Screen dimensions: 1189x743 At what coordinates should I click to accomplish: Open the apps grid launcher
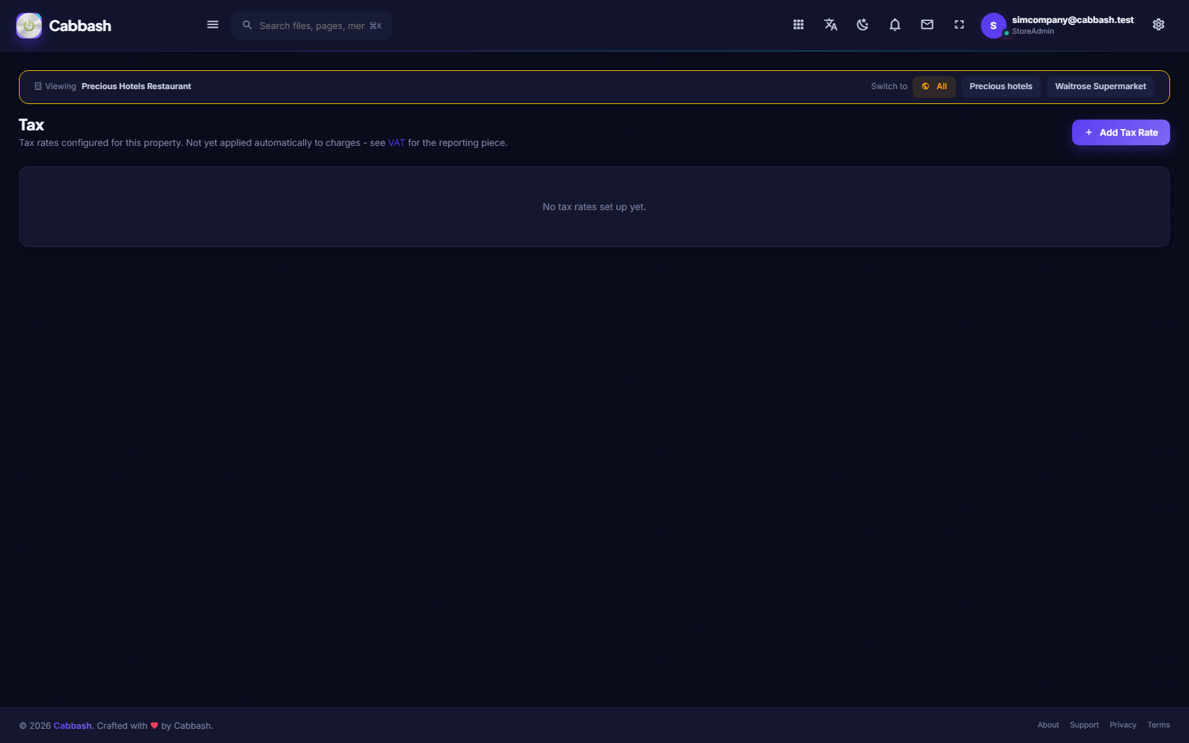coord(799,25)
